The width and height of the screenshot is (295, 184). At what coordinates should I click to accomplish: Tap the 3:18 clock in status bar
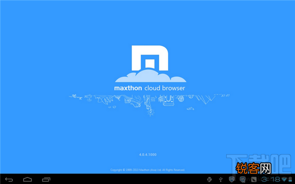coord(270,179)
